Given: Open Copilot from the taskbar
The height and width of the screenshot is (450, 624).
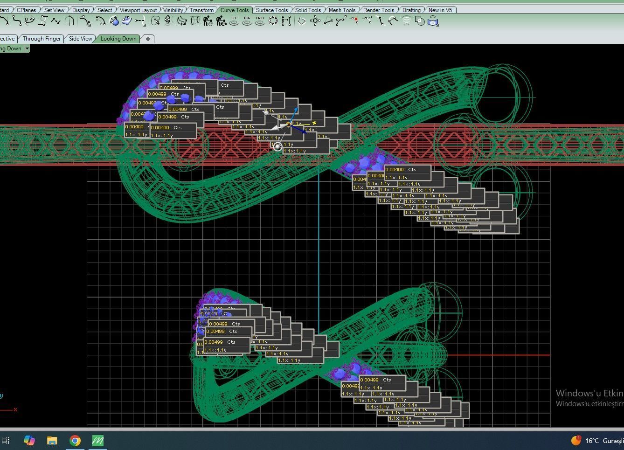Looking at the screenshot, I should click(29, 440).
